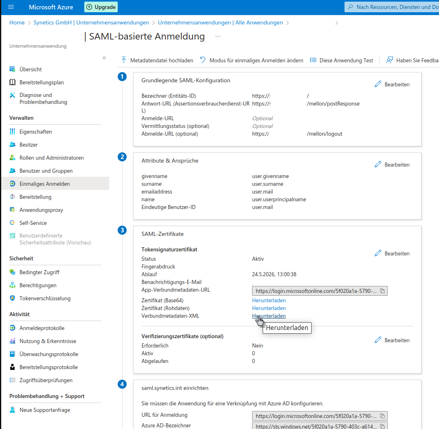The height and width of the screenshot is (429, 439).
Task: Go to the Home breadcrumb
Action: (x=17, y=23)
